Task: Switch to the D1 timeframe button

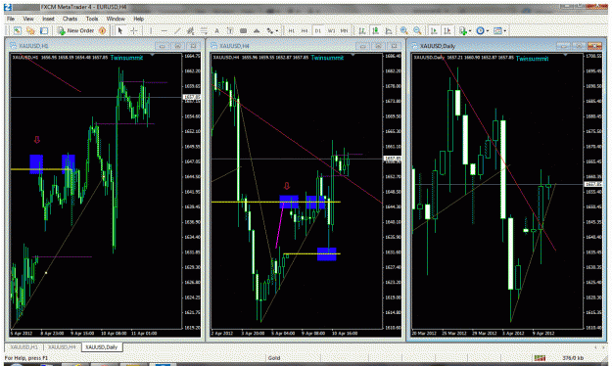Action: (x=317, y=30)
